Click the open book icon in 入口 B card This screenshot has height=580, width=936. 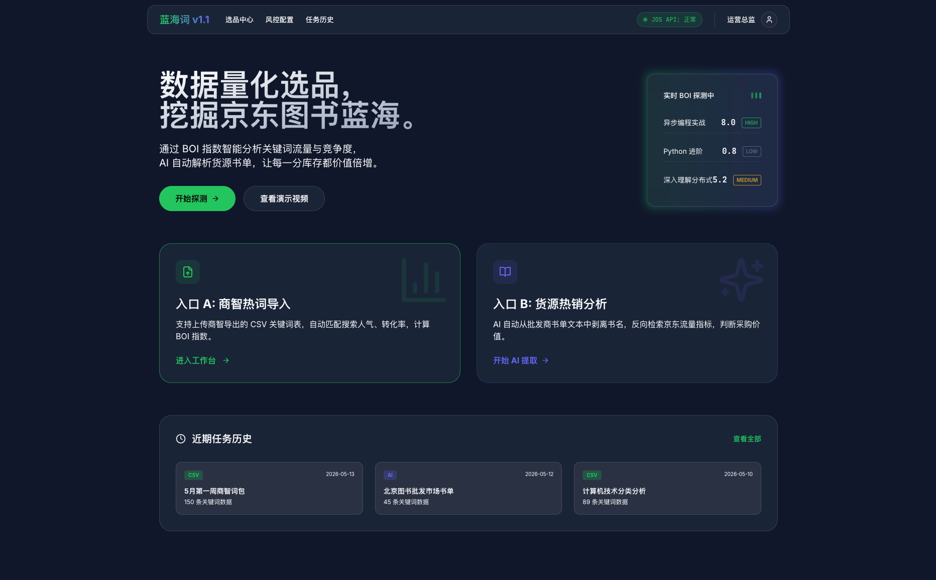[x=505, y=272]
